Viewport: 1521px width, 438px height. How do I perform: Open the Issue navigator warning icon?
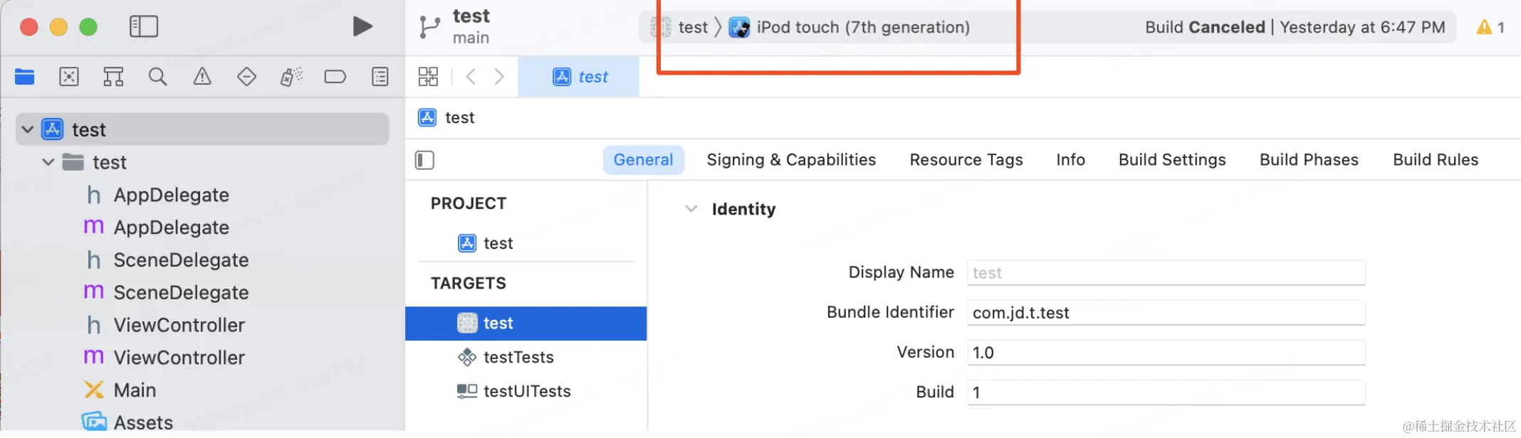[202, 77]
